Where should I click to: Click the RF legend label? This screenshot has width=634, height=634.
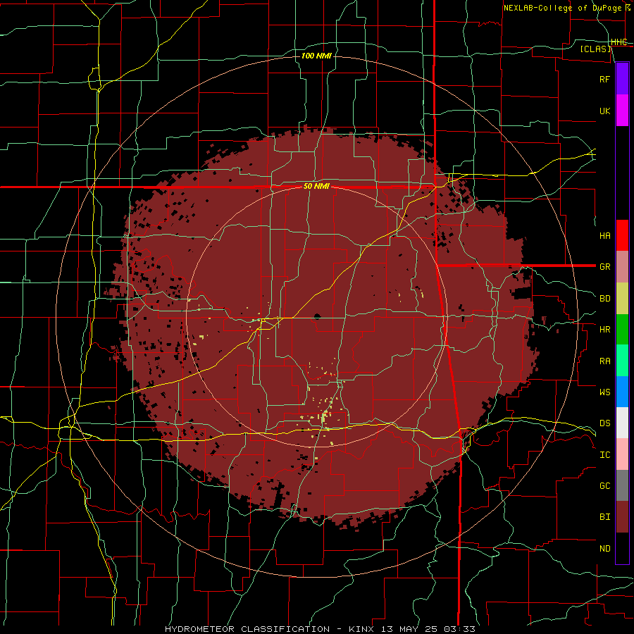point(604,79)
